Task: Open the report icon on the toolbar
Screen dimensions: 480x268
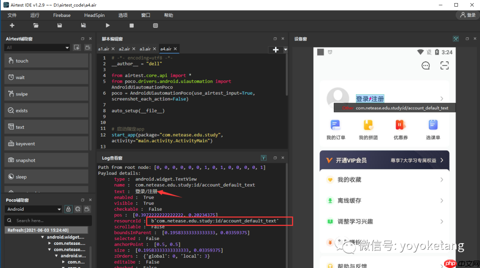Action: click(x=155, y=25)
